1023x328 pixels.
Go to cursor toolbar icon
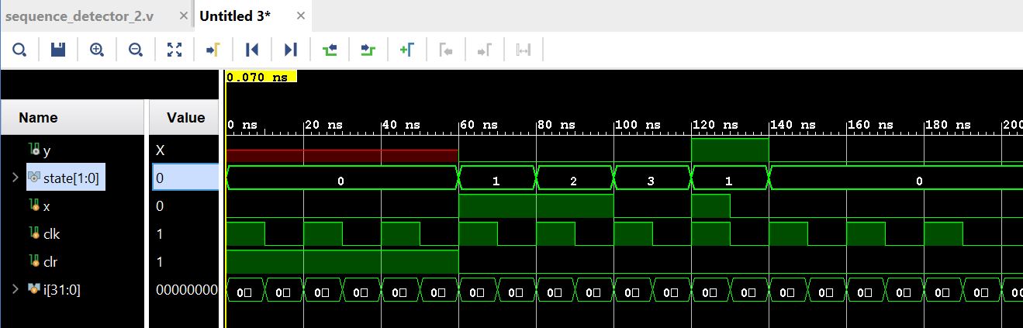click(213, 50)
